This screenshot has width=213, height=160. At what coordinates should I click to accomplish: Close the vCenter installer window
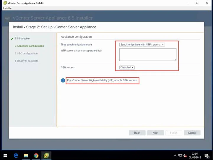pyautogui.click(x=207, y=3)
